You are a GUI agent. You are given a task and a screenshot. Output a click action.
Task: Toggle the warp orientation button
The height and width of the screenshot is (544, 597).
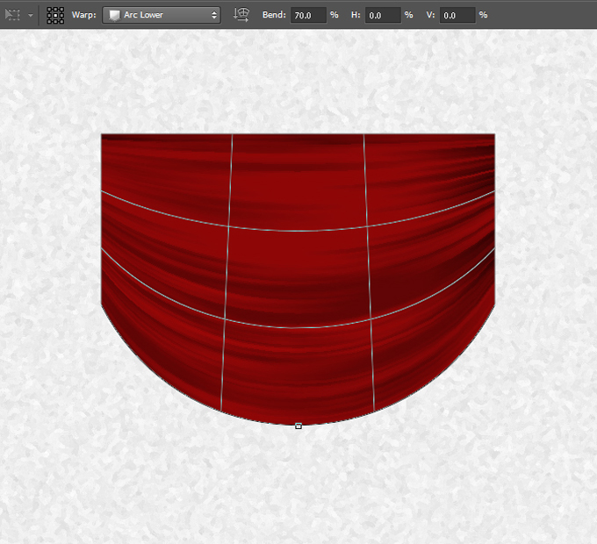[241, 15]
